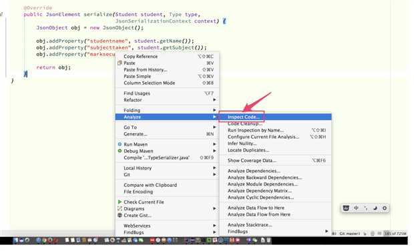Expand FindBugs arrow in Analyze submenu
This screenshot has height=251, width=414.
point(327,231)
